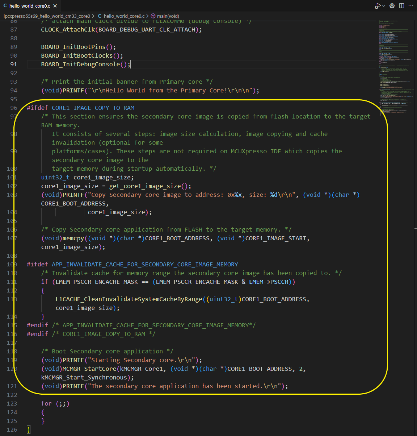Select the hello_world_core0.c editor tab
417x436 pixels.
point(30,6)
